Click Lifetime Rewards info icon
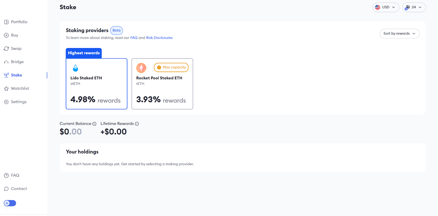 point(137,124)
